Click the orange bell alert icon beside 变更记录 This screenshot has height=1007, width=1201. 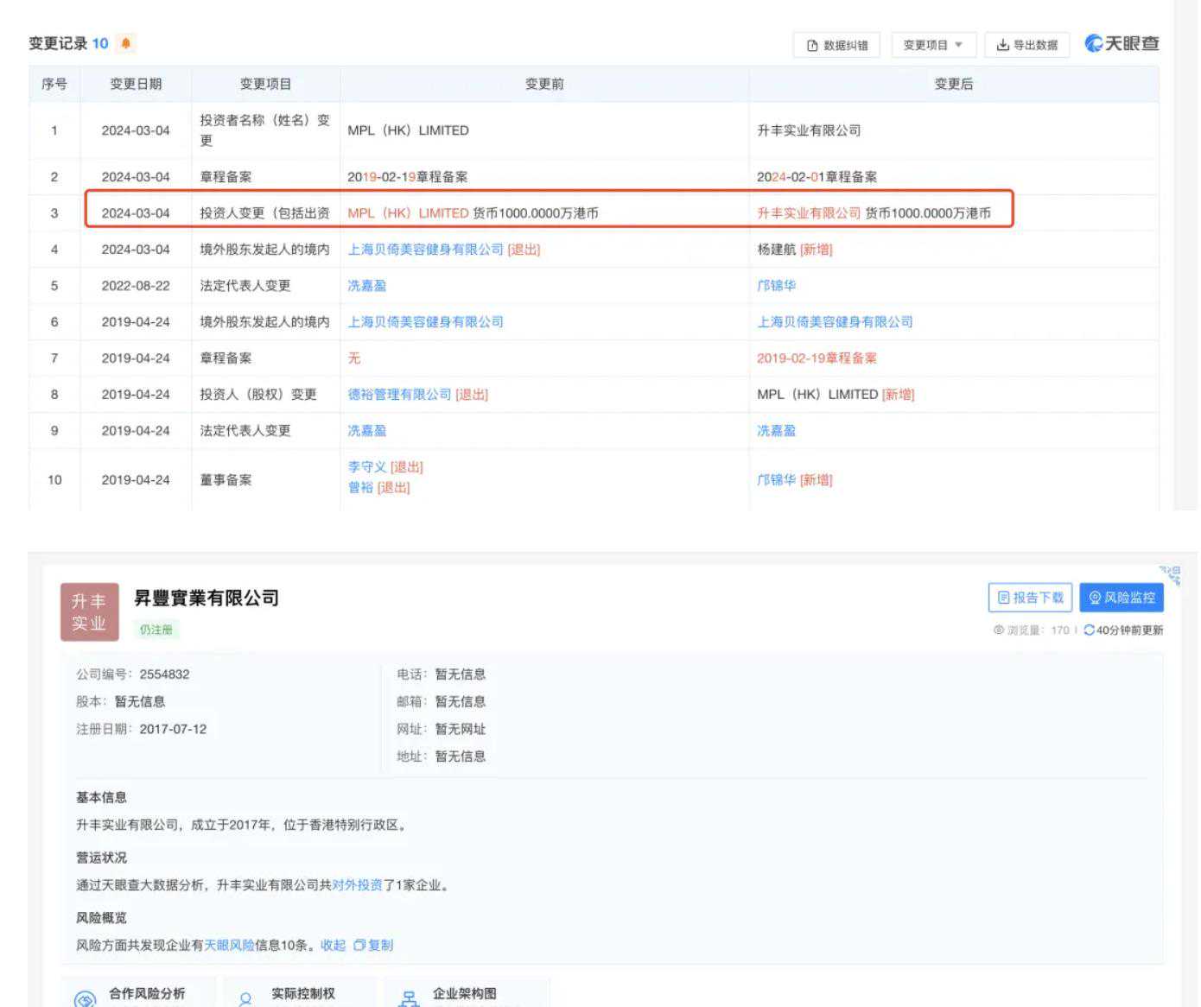tap(126, 43)
